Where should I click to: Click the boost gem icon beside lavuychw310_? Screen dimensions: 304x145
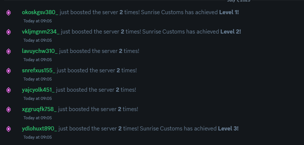point(9,51)
